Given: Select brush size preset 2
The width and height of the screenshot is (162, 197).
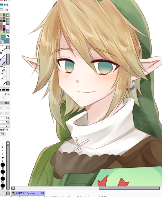Looking at the screenshot, I should click(3, 145).
